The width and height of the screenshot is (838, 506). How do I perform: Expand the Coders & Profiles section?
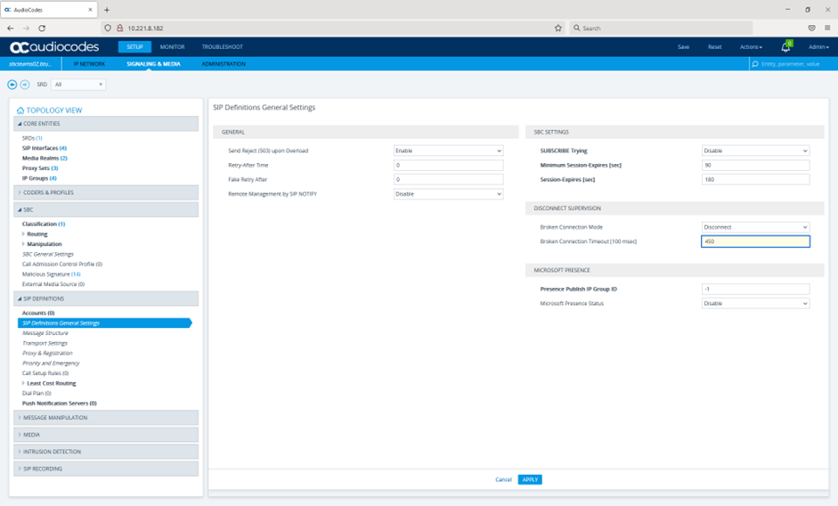point(106,192)
